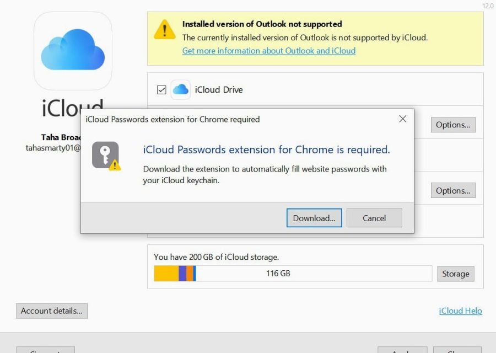
Task: Click the Download button in the dialog
Action: tap(314, 218)
